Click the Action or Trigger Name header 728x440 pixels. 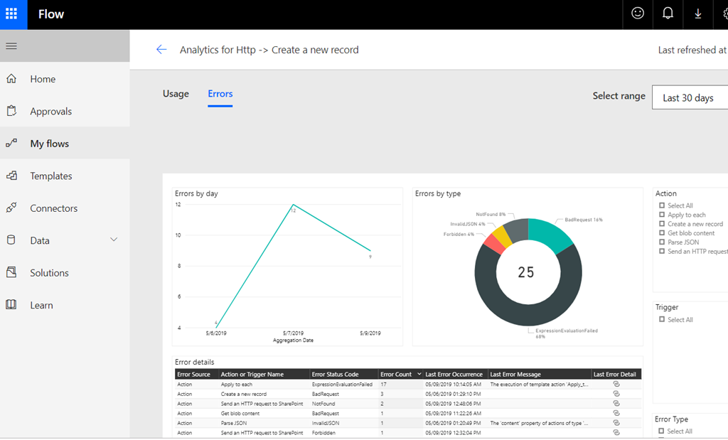[252, 374]
